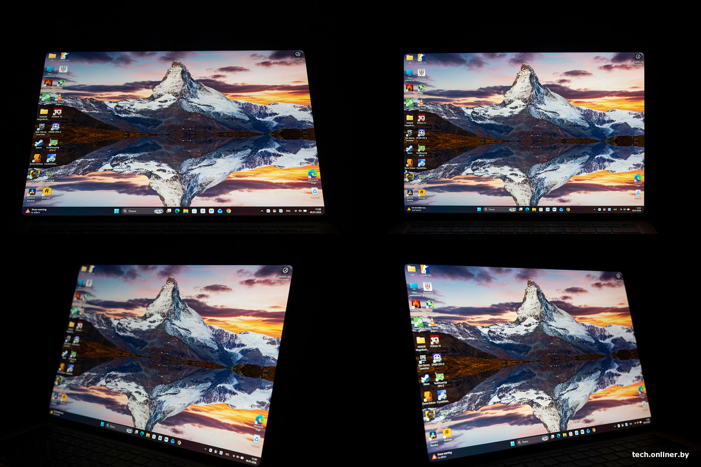Open the Counter-Strike shortcut in the top-right photo

point(421,58)
